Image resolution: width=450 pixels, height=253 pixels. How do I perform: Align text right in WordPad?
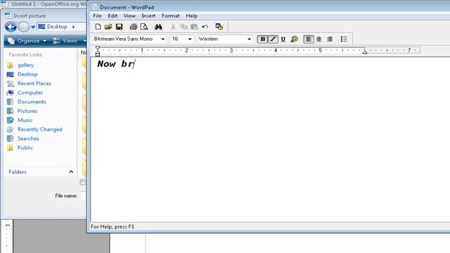(330, 39)
